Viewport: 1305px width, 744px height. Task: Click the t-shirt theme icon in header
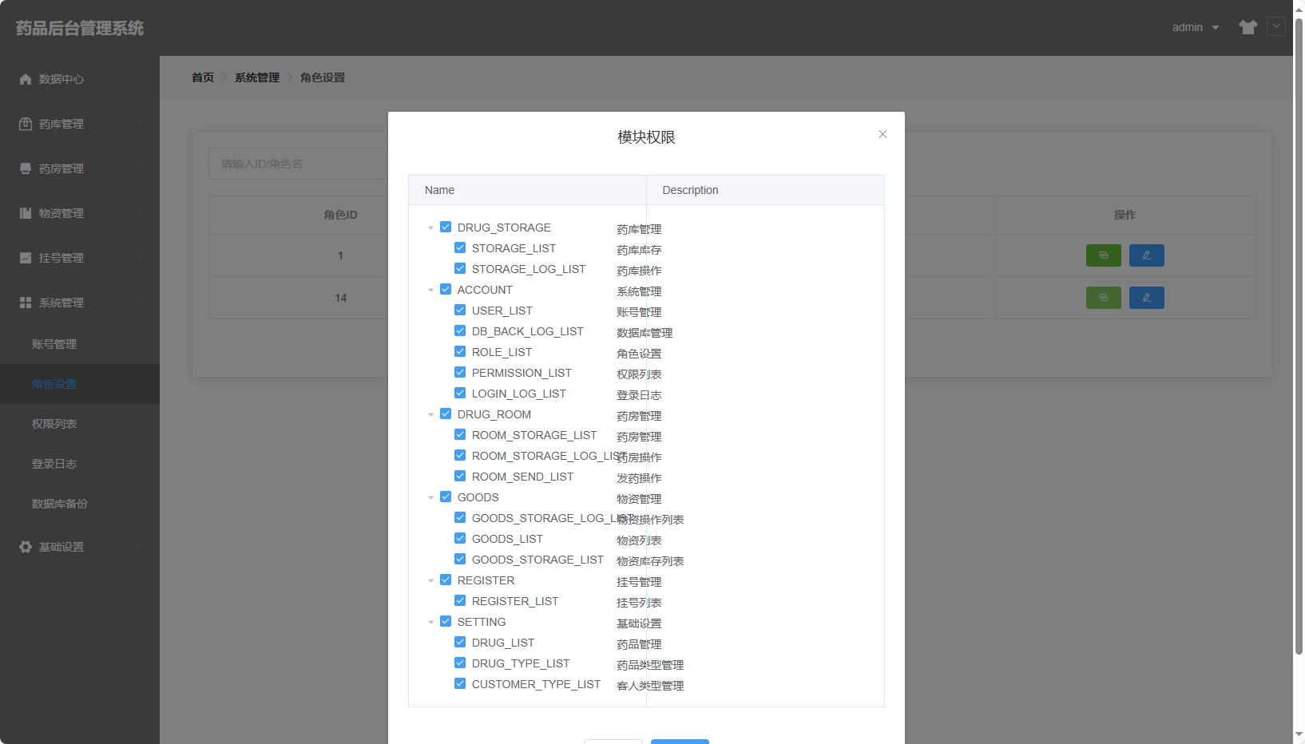click(1248, 27)
